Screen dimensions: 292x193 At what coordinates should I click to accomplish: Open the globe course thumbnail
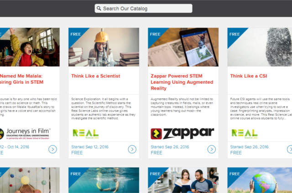260,180
